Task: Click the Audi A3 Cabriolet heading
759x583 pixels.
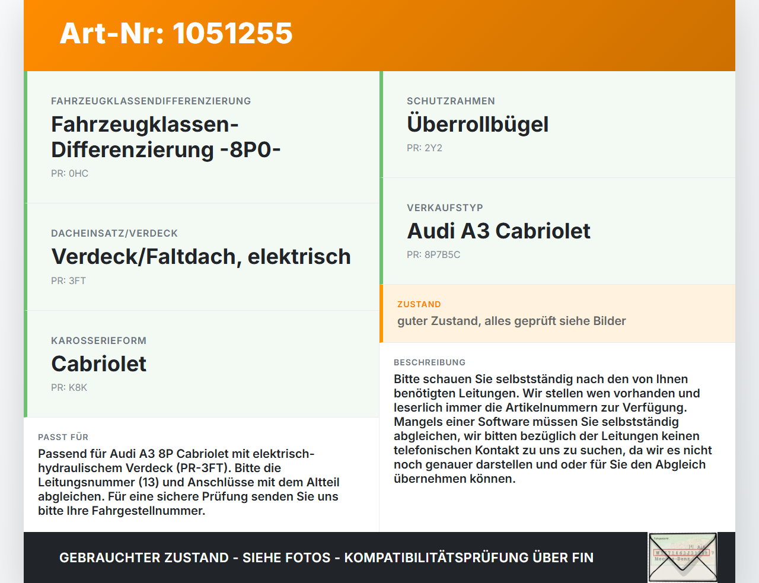Action: (499, 231)
